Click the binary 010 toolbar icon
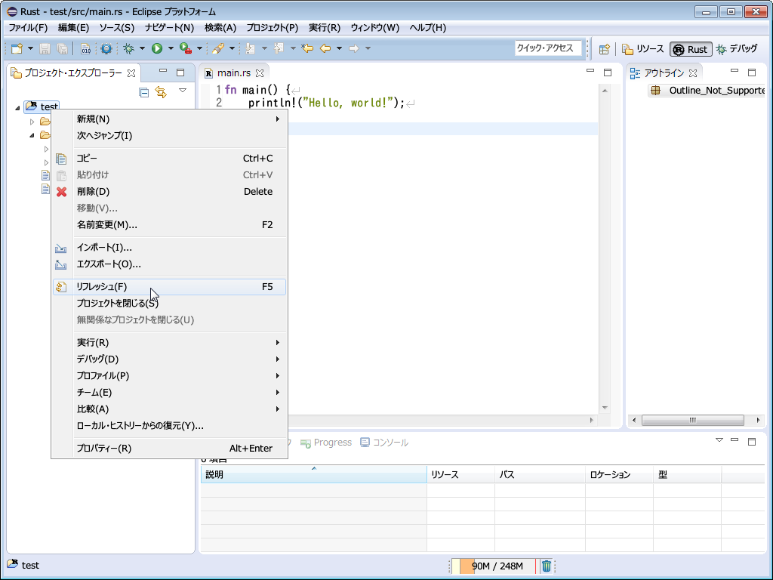The height and width of the screenshot is (580, 773). click(x=85, y=48)
